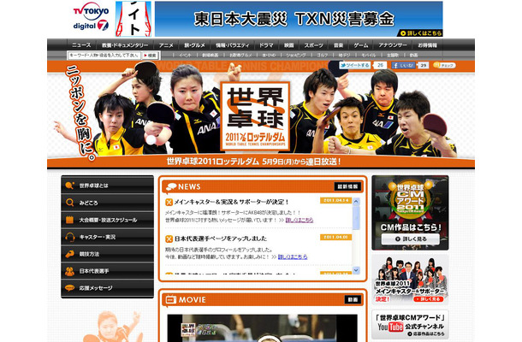Click red 詳しく見る on caster banner
This screenshot has width=522, height=342.
point(430,299)
